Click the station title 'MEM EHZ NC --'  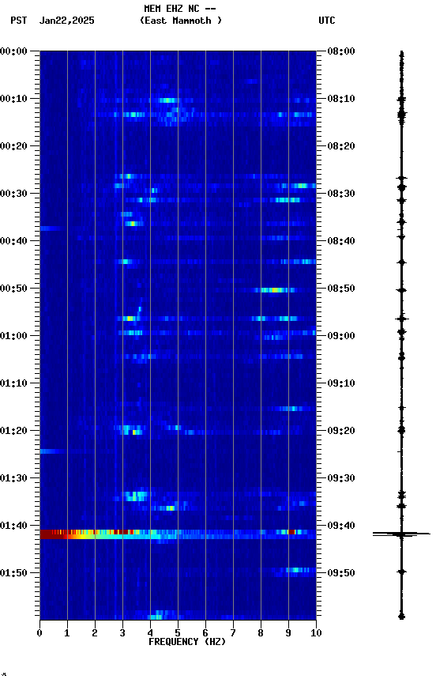tap(180, 9)
